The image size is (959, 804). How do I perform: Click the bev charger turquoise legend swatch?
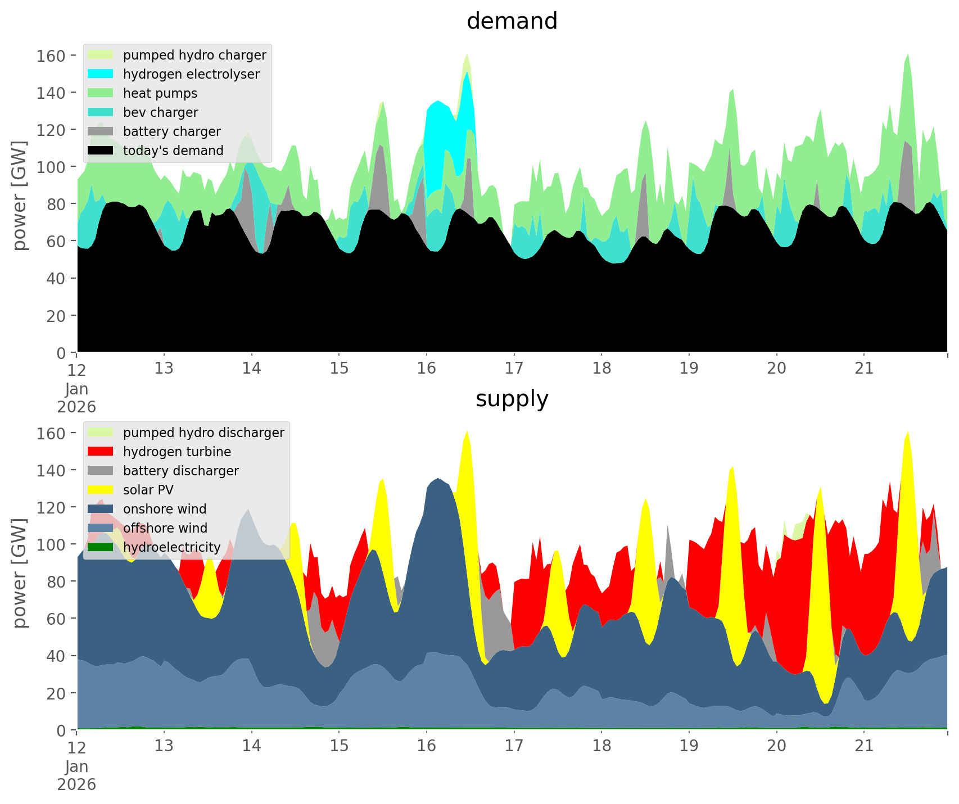tap(101, 112)
